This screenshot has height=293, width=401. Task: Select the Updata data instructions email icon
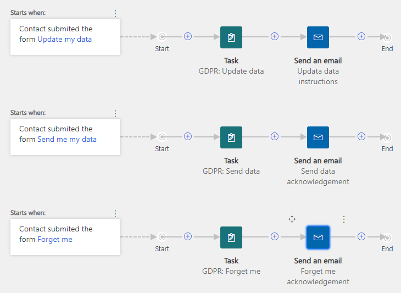[x=318, y=37]
